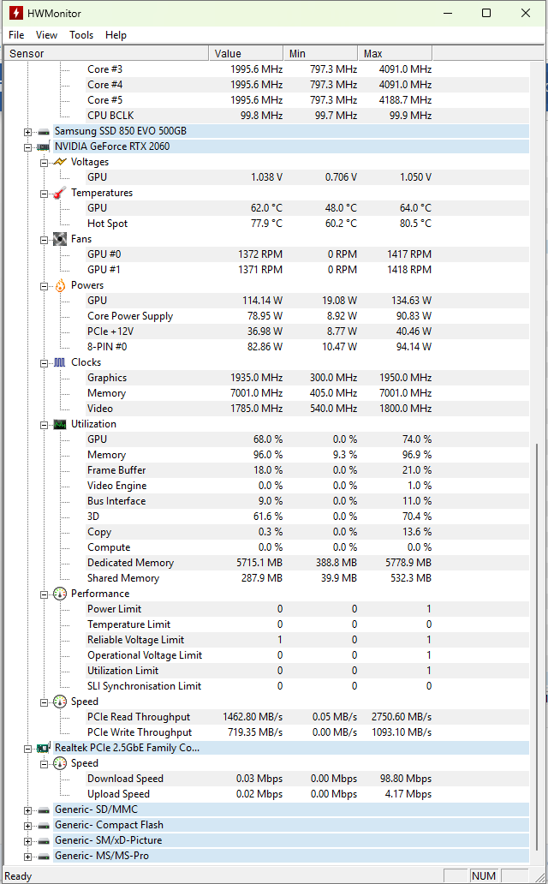Click the NVIDIA GeForce RTX 2060 card icon
The width and height of the screenshot is (548, 884).
44,146
